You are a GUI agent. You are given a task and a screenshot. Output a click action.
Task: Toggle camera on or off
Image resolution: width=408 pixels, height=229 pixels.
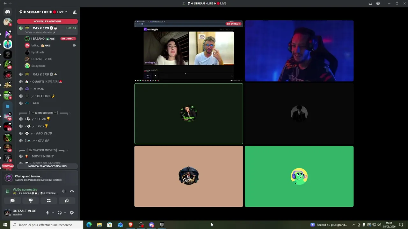(12, 201)
